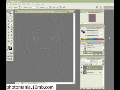Toggle lock image pixels

click(x=87, y=64)
